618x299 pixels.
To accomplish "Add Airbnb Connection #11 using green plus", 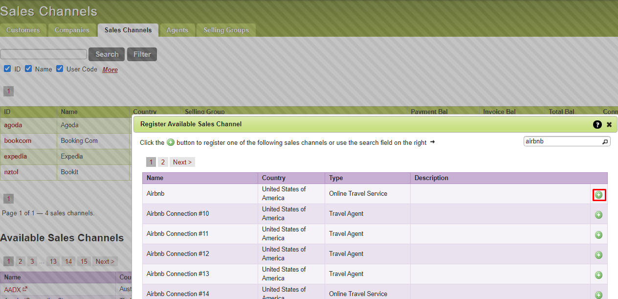I will pyautogui.click(x=599, y=235).
